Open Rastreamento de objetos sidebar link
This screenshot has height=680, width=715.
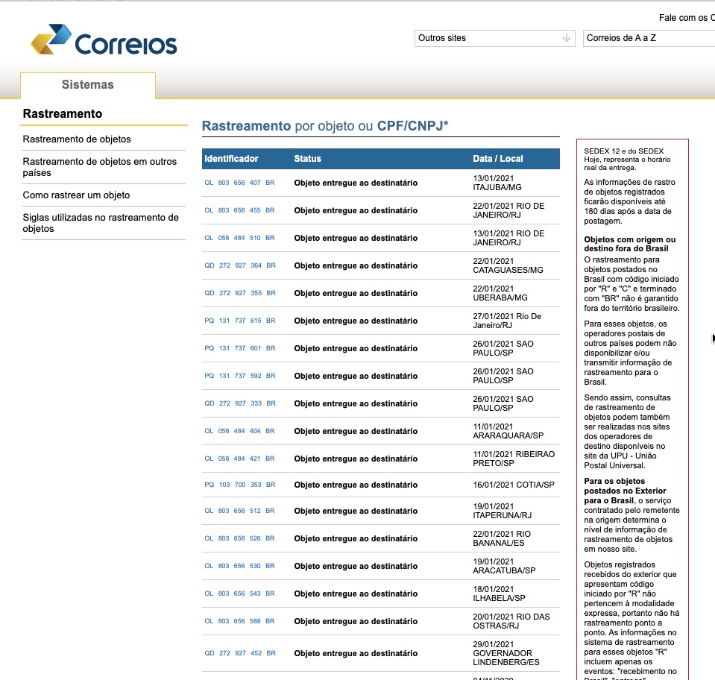click(77, 139)
